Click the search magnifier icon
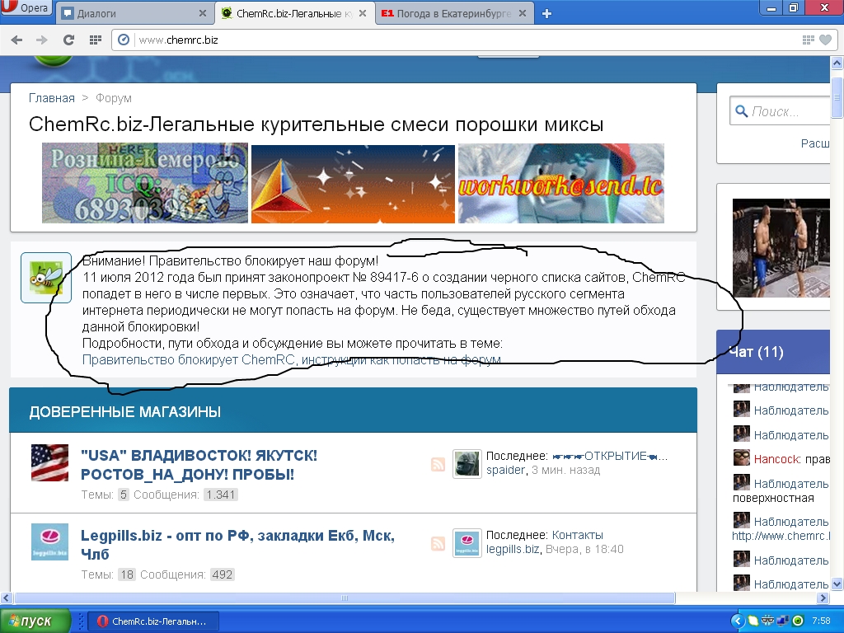 coord(741,111)
